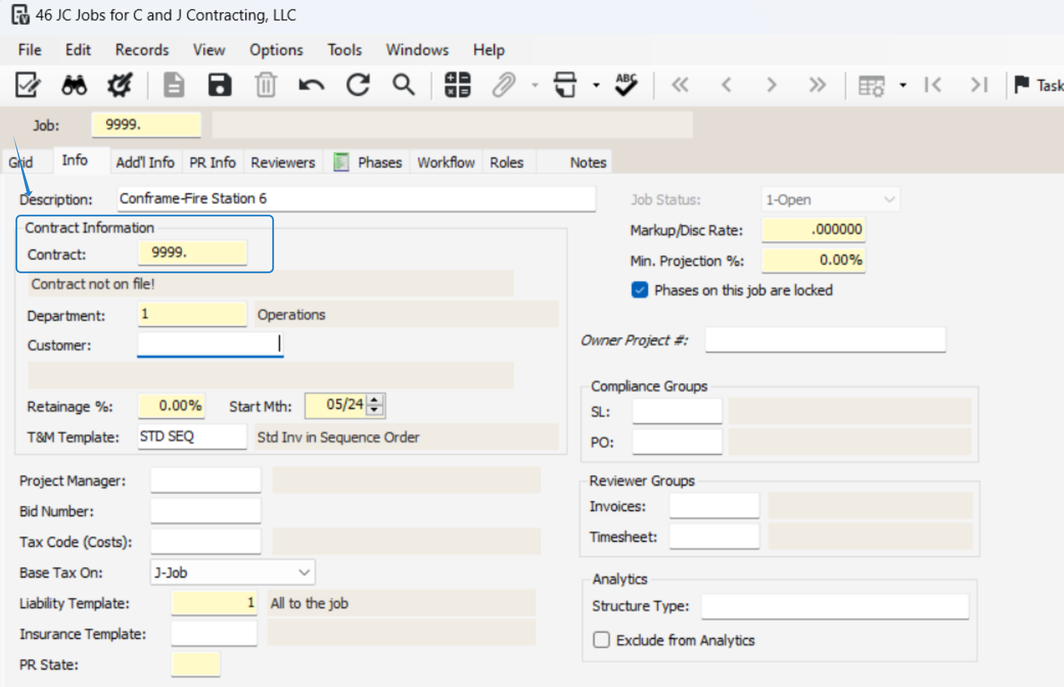Open the Job Status dropdown
Image resolution: width=1064 pixels, height=687 pixels.
coord(889,200)
